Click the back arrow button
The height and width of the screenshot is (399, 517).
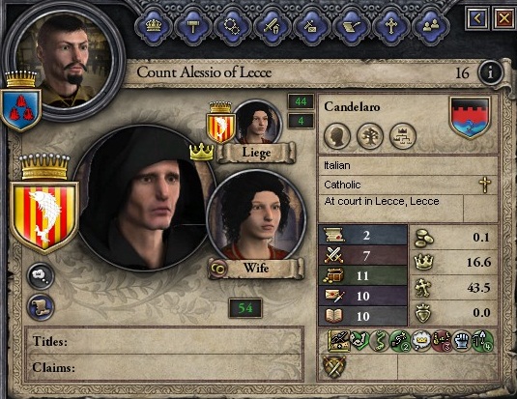477,18
